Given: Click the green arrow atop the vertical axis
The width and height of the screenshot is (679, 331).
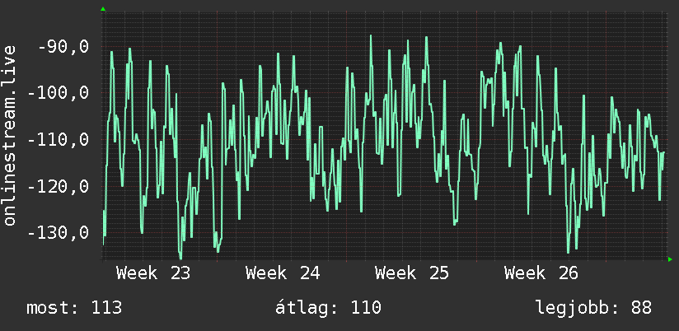Looking at the screenshot, I should point(103,9).
